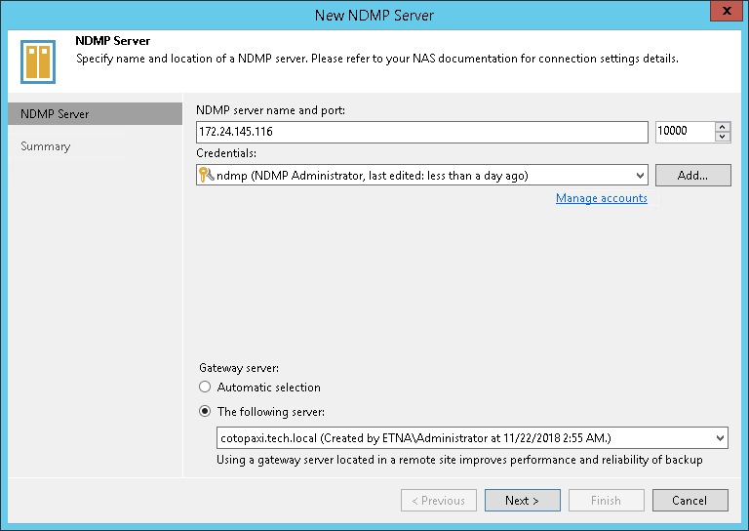Expand the Credentials dropdown list
749x531 pixels.
640,176
